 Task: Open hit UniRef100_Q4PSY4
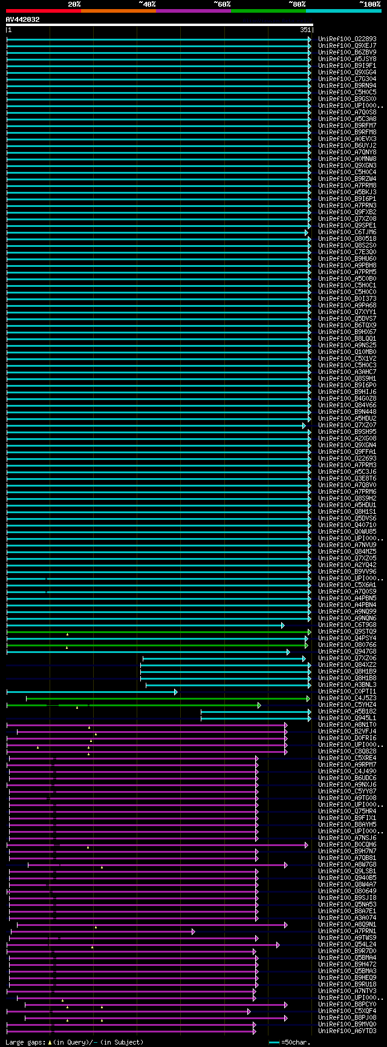tap(347, 638)
